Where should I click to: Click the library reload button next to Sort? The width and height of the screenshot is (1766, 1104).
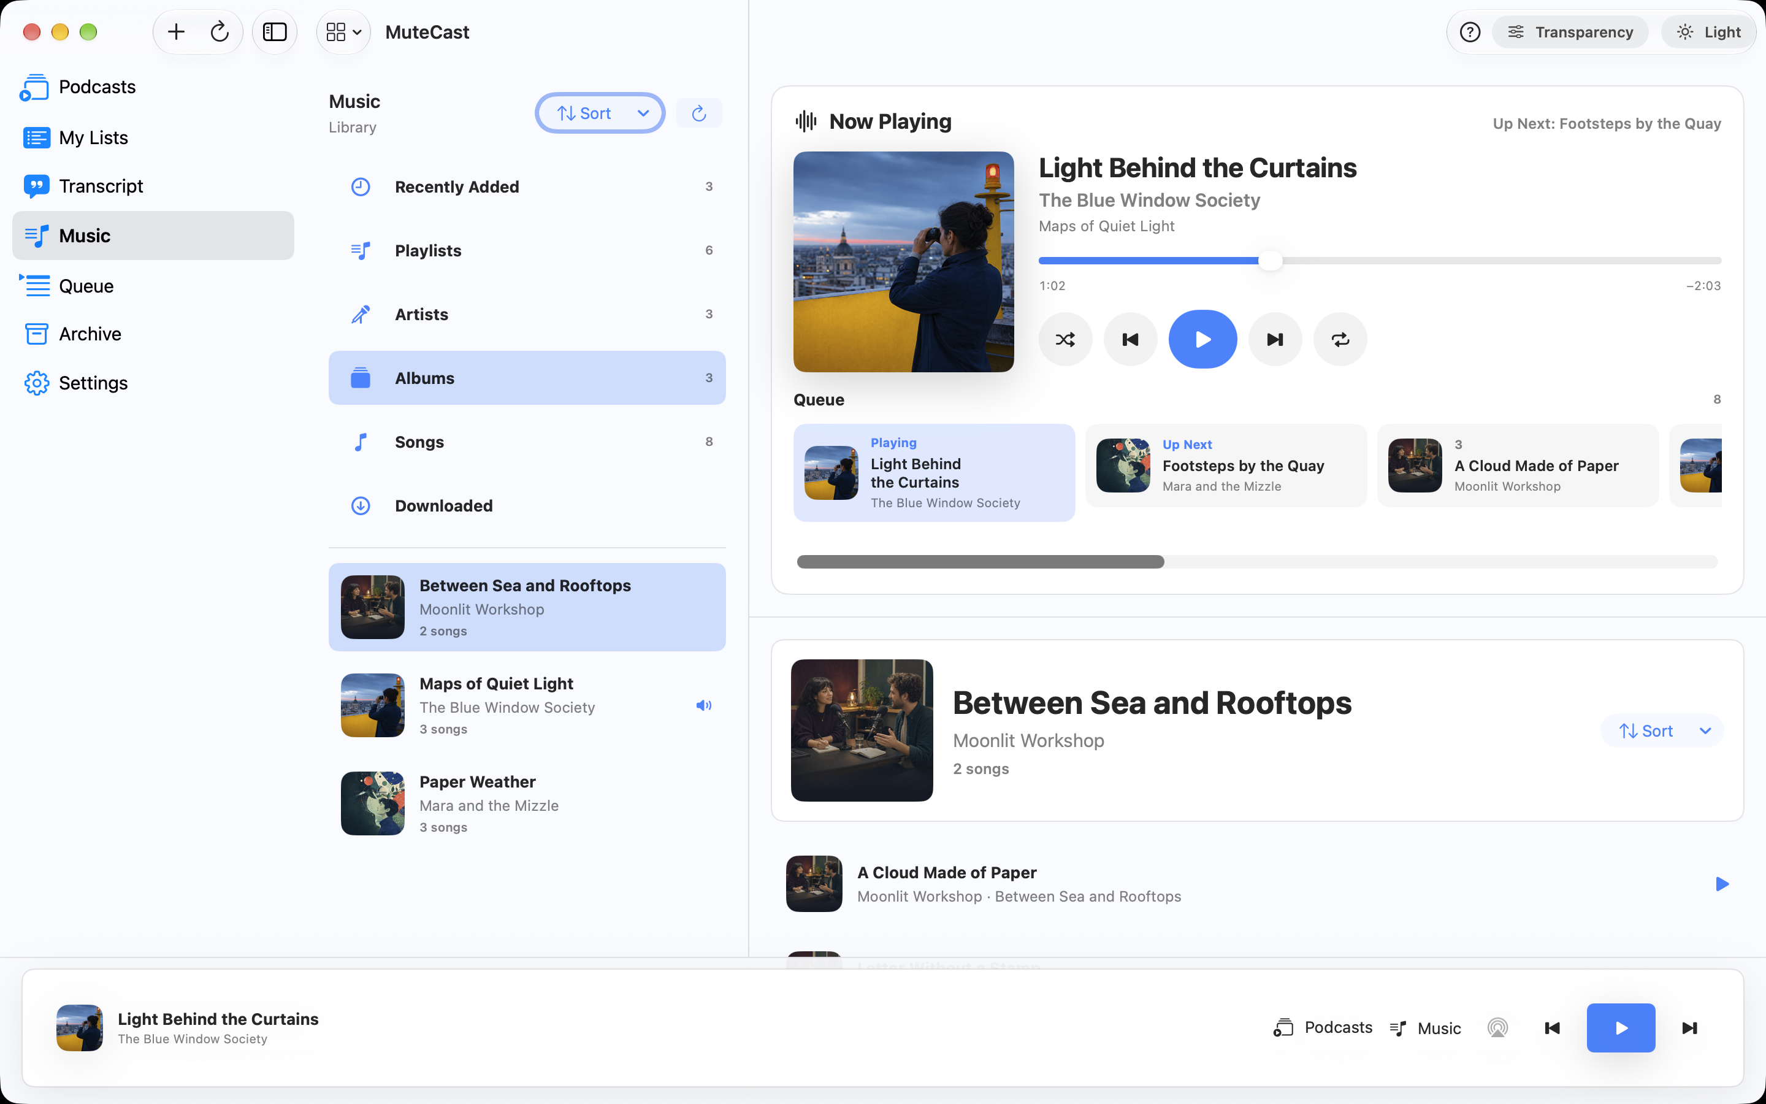(x=699, y=113)
